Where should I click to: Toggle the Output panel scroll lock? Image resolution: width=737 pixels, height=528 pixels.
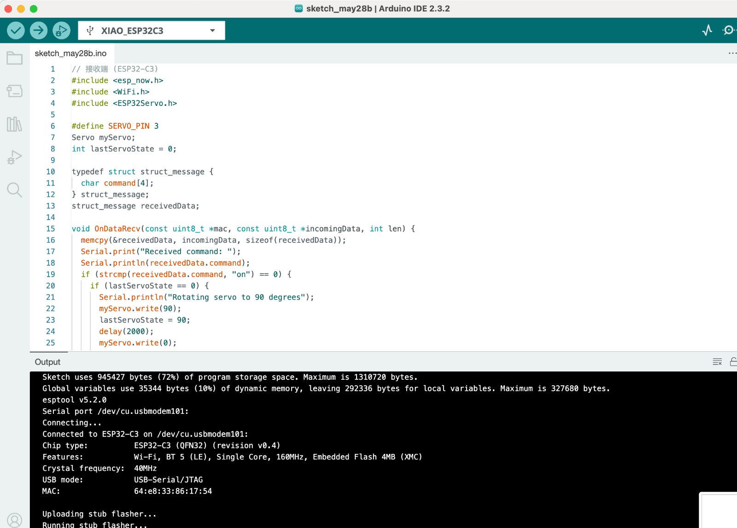tap(733, 362)
